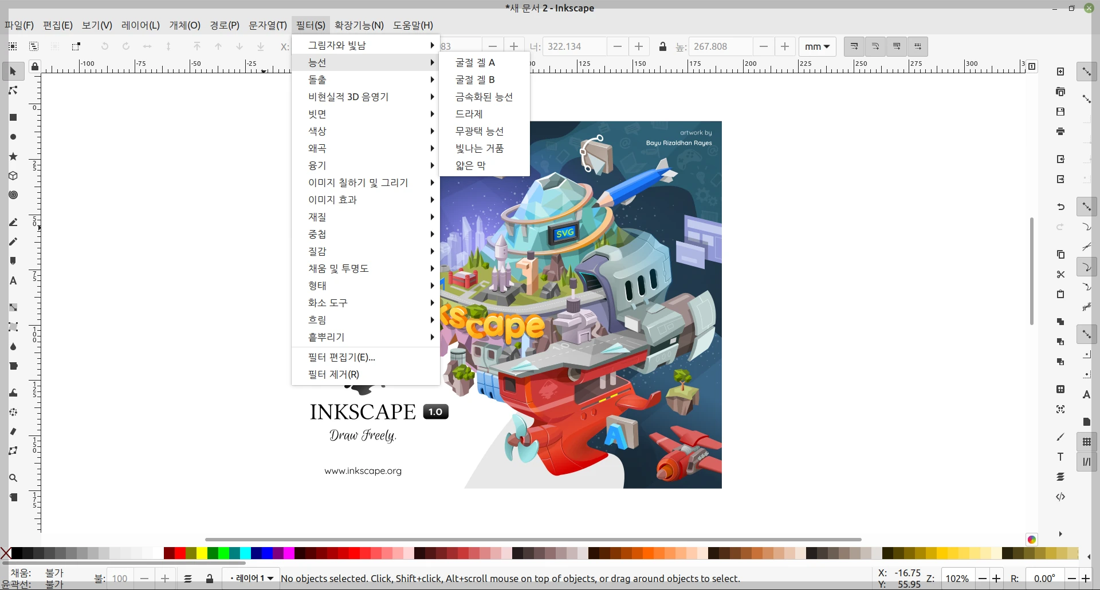The width and height of the screenshot is (1100, 590).
Task: Click the width field showing 322.134
Action: click(x=575, y=46)
